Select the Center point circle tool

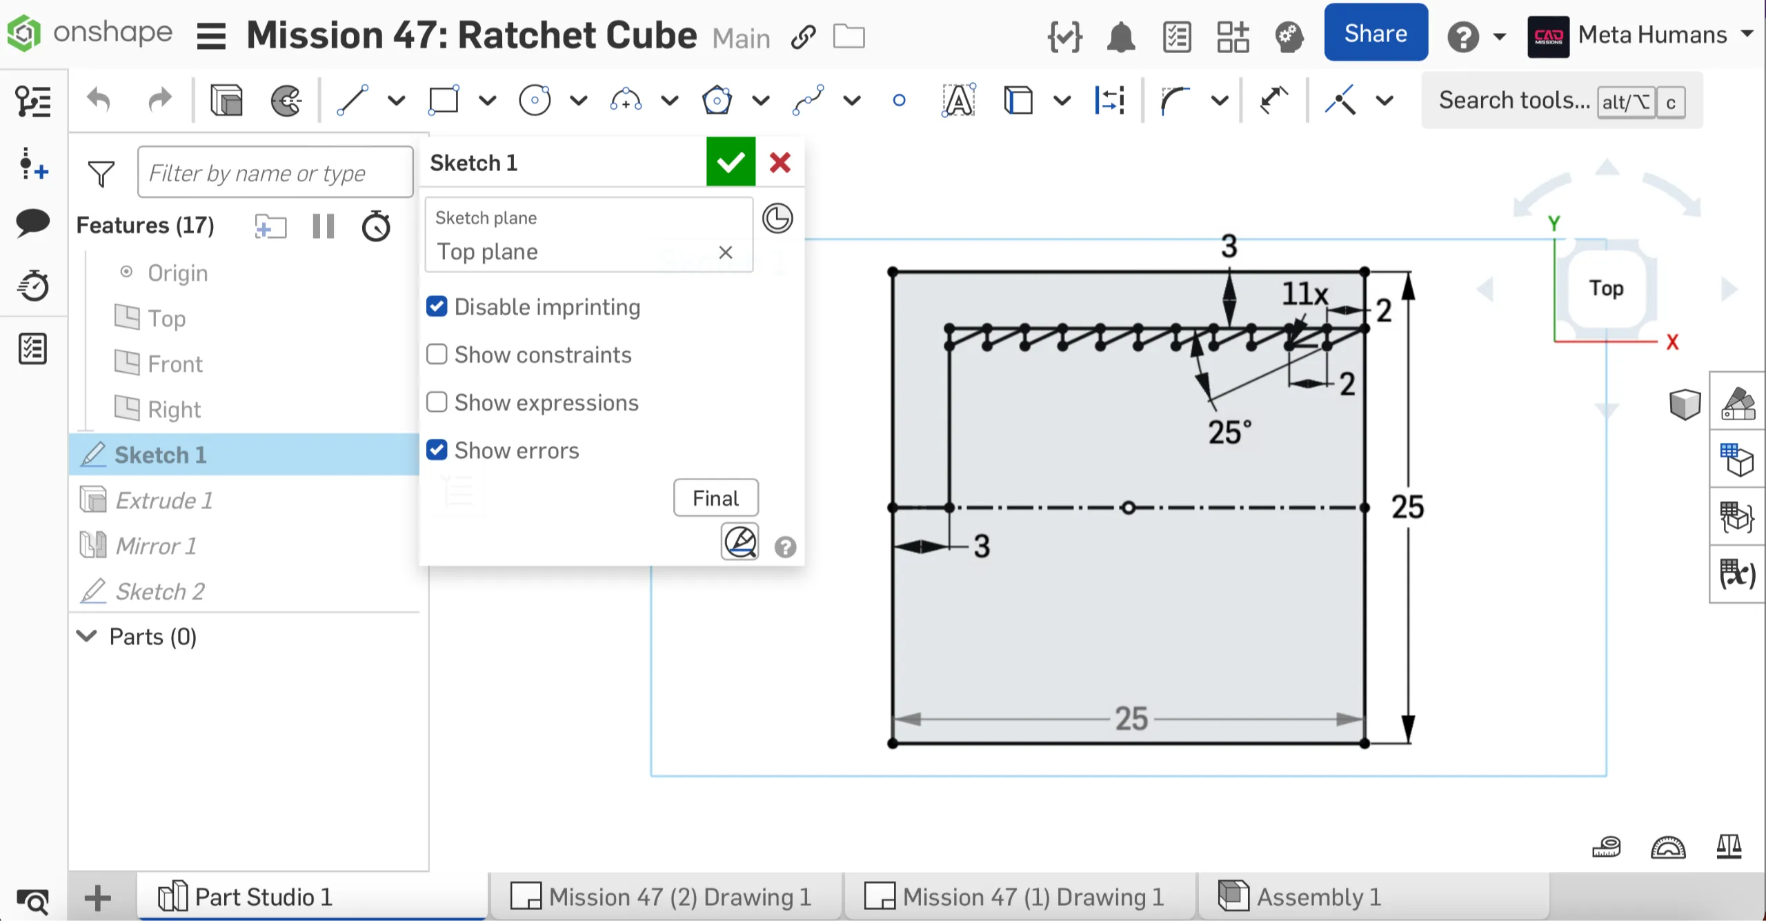coord(535,101)
